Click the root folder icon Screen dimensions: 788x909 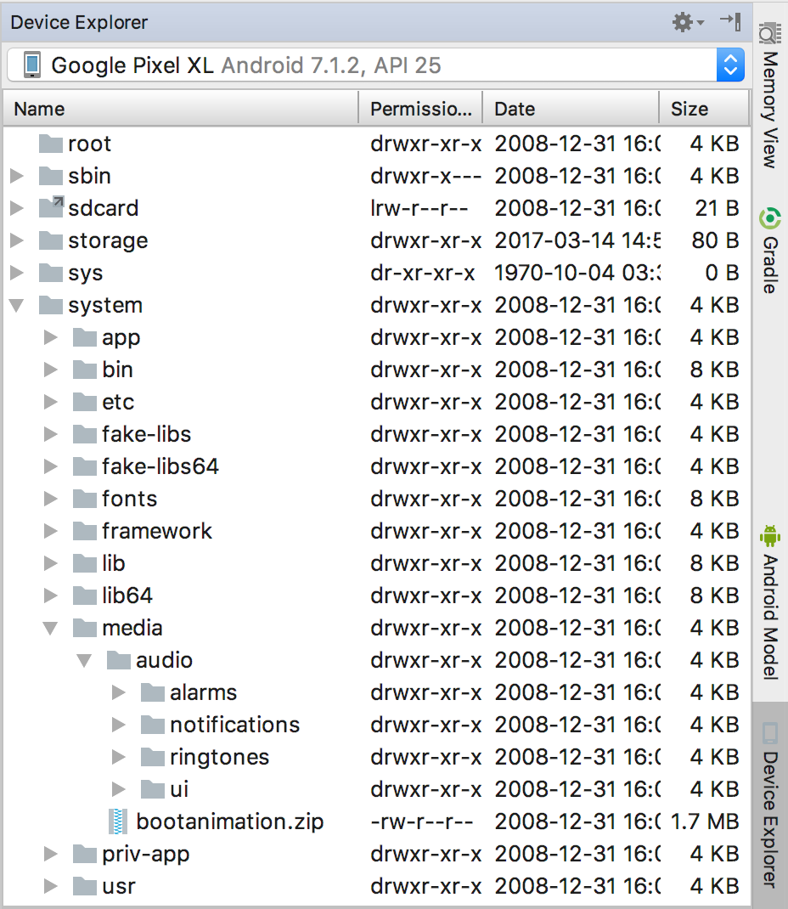[x=51, y=144]
